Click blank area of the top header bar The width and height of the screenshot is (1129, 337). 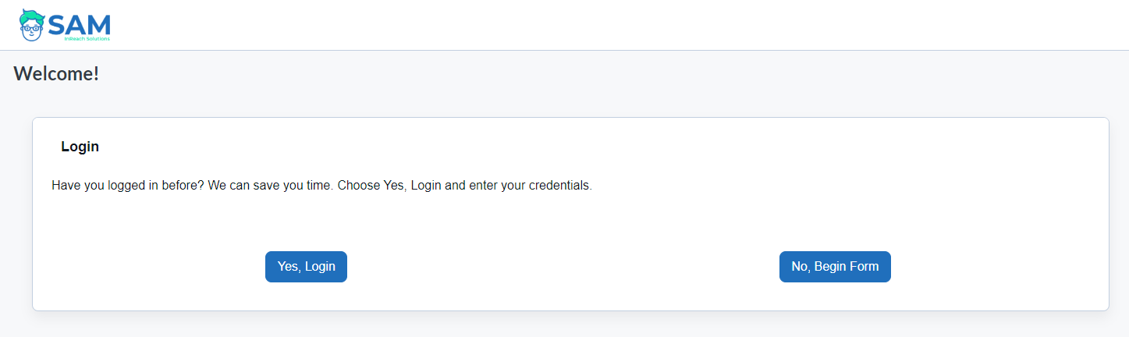624,25
